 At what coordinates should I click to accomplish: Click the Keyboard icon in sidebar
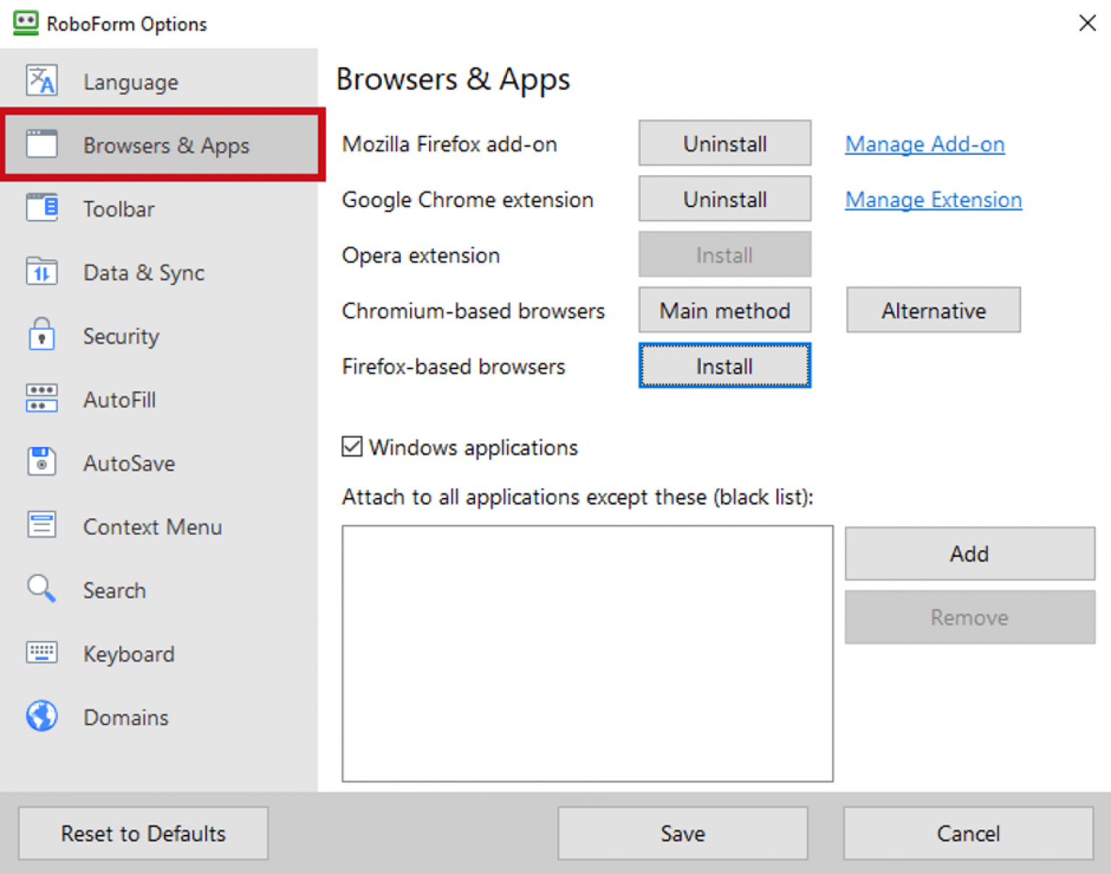[41, 653]
